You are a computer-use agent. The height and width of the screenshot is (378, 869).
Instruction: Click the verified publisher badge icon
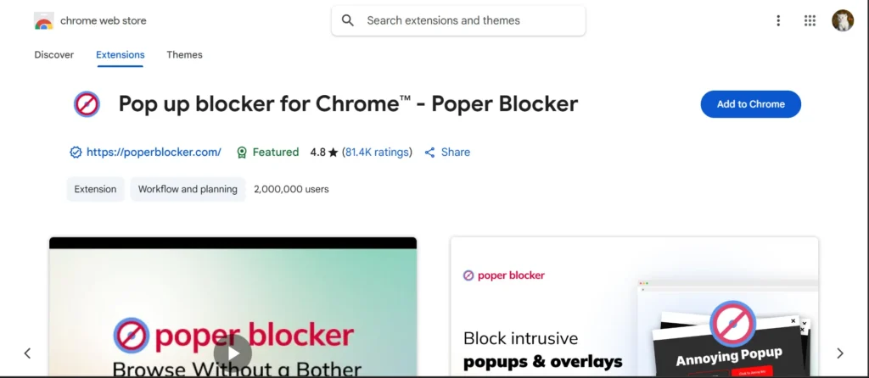click(76, 153)
